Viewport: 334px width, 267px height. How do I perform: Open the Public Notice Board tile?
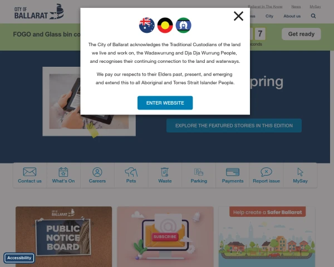(x=63, y=236)
